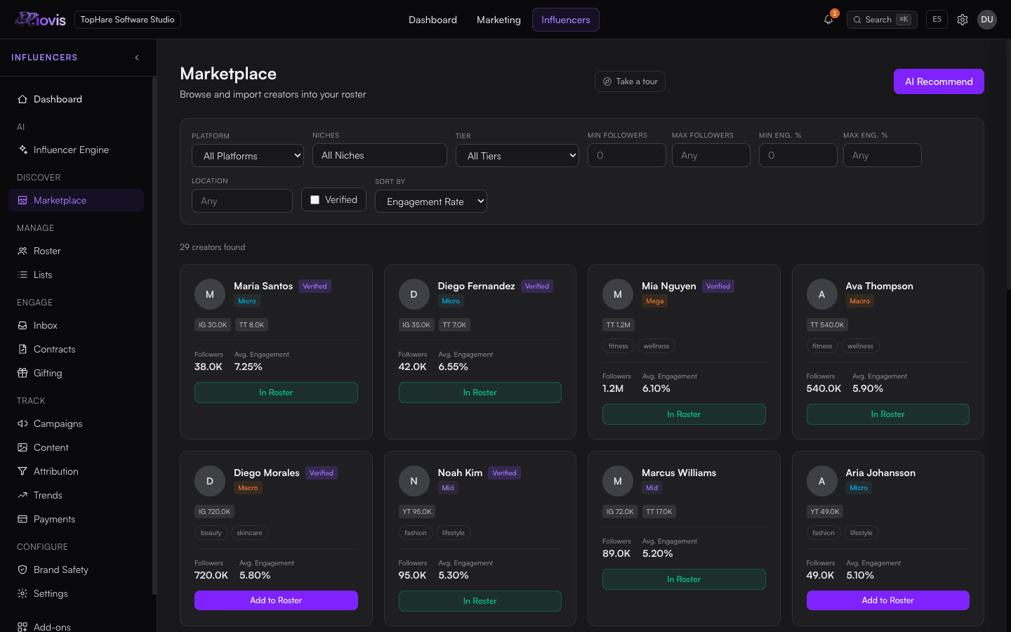Click the 'beauty' niche tag

click(x=211, y=533)
